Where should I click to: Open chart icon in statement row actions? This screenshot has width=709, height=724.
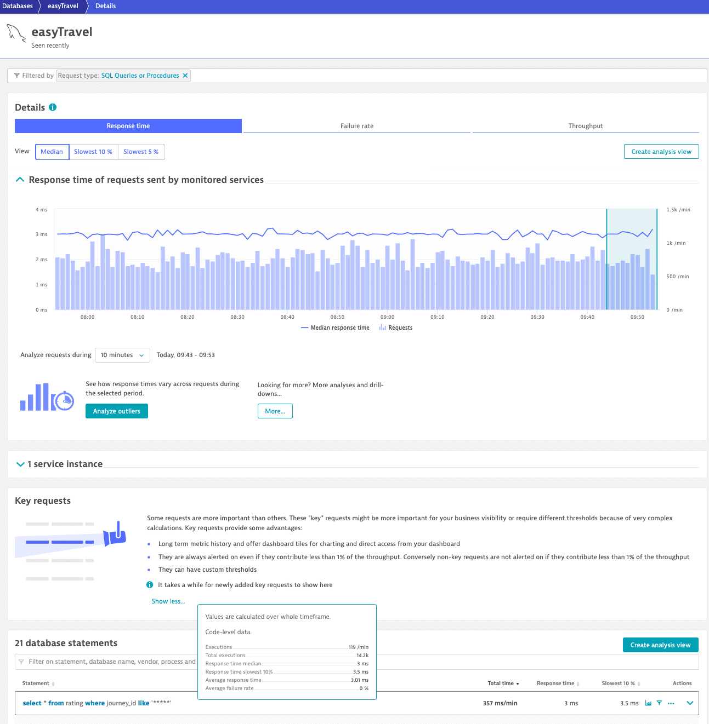pyautogui.click(x=648, y=703)
